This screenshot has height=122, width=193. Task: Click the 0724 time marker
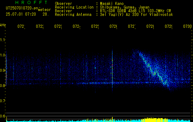(76, 26)
